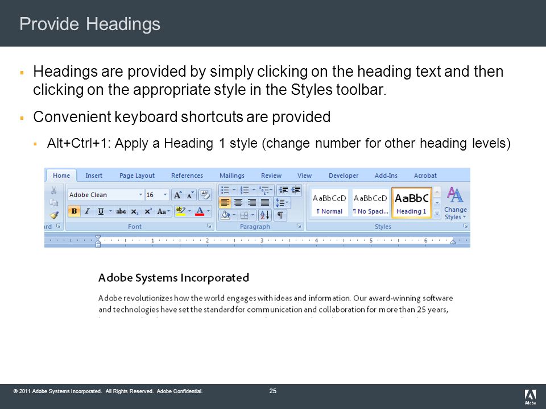Click the Grow Font button
This screenshot has width=546, height=409.
[x=177, y=195]
